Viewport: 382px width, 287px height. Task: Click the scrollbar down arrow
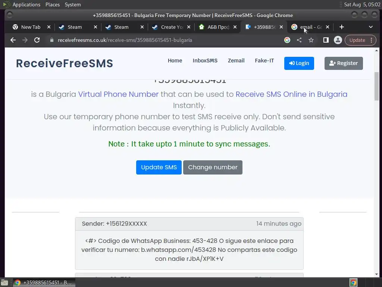376,274
